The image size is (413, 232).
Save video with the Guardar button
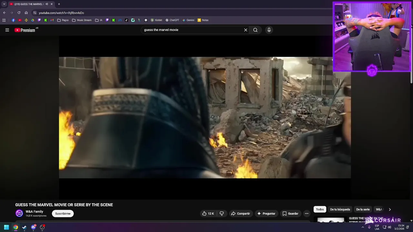[290, 214]
